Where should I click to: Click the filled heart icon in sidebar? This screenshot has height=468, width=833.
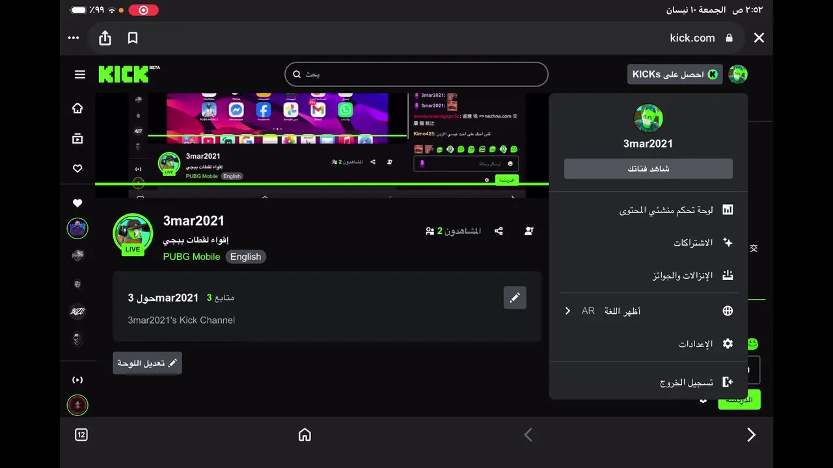(77, 203)
